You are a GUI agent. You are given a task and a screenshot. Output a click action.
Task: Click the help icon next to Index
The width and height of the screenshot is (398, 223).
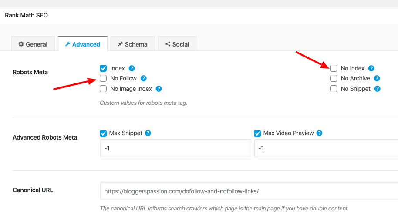132,68
